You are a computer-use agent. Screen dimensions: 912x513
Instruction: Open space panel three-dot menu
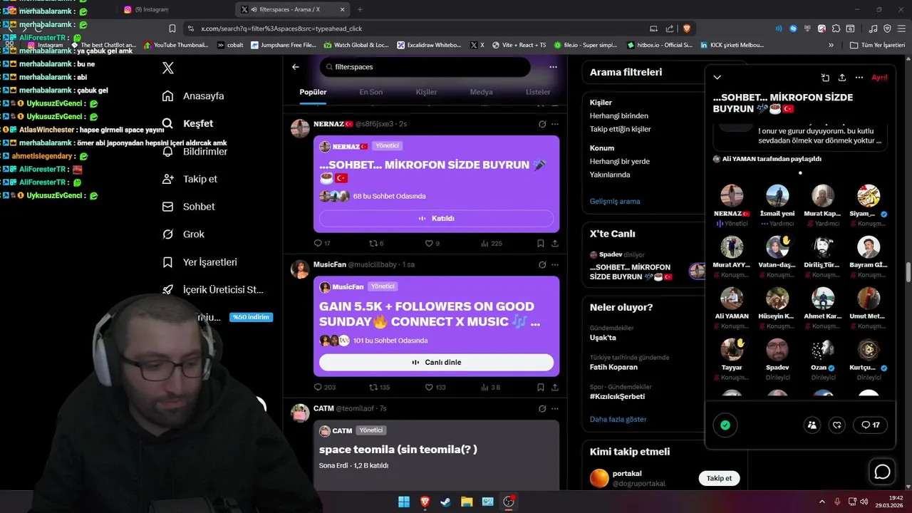pyautogui.click(x=859, y=78)
